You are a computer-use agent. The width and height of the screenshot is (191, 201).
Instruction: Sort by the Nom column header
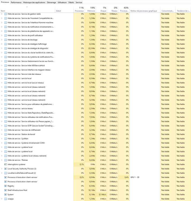[3, 11]
